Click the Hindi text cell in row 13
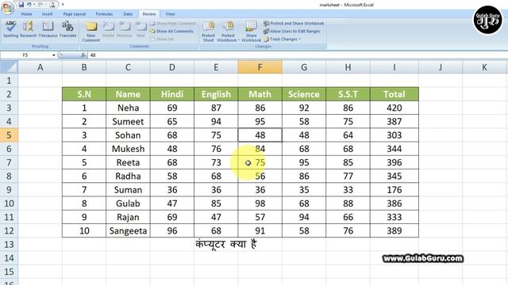The height and width of the screenshot is (285, 508). tap(226, 245)
